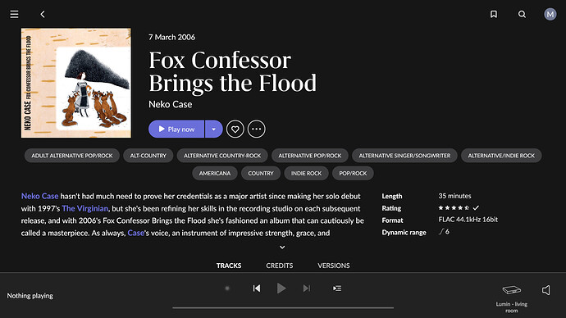The width and height of the screenshot is (566, 318).
Task: Select the ALTERNATIVE SINGER/SONGWRITER genre tag
Action: [x=404, y=156]
